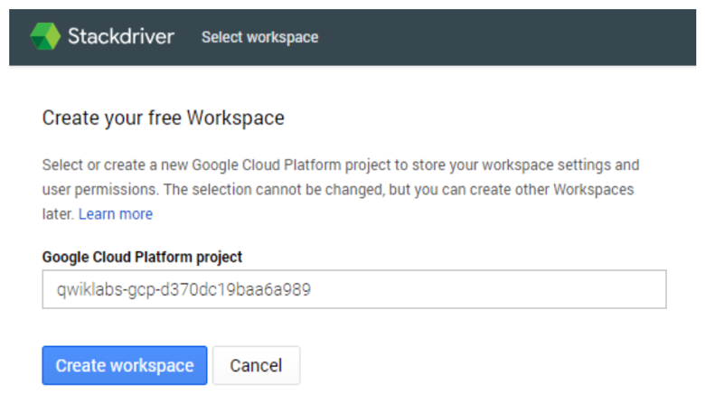Screen dimensions: 705x395
Task: Confirm workspace creation with blue button
Action: (125, 365)
